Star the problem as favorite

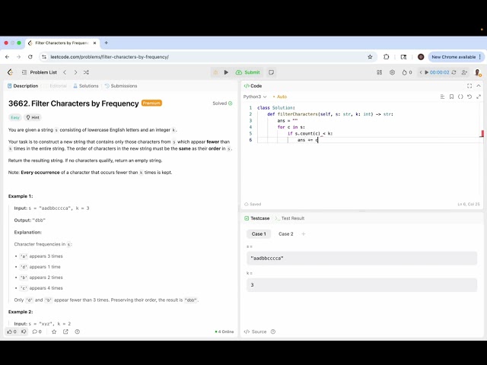click(x=54, y=332)
